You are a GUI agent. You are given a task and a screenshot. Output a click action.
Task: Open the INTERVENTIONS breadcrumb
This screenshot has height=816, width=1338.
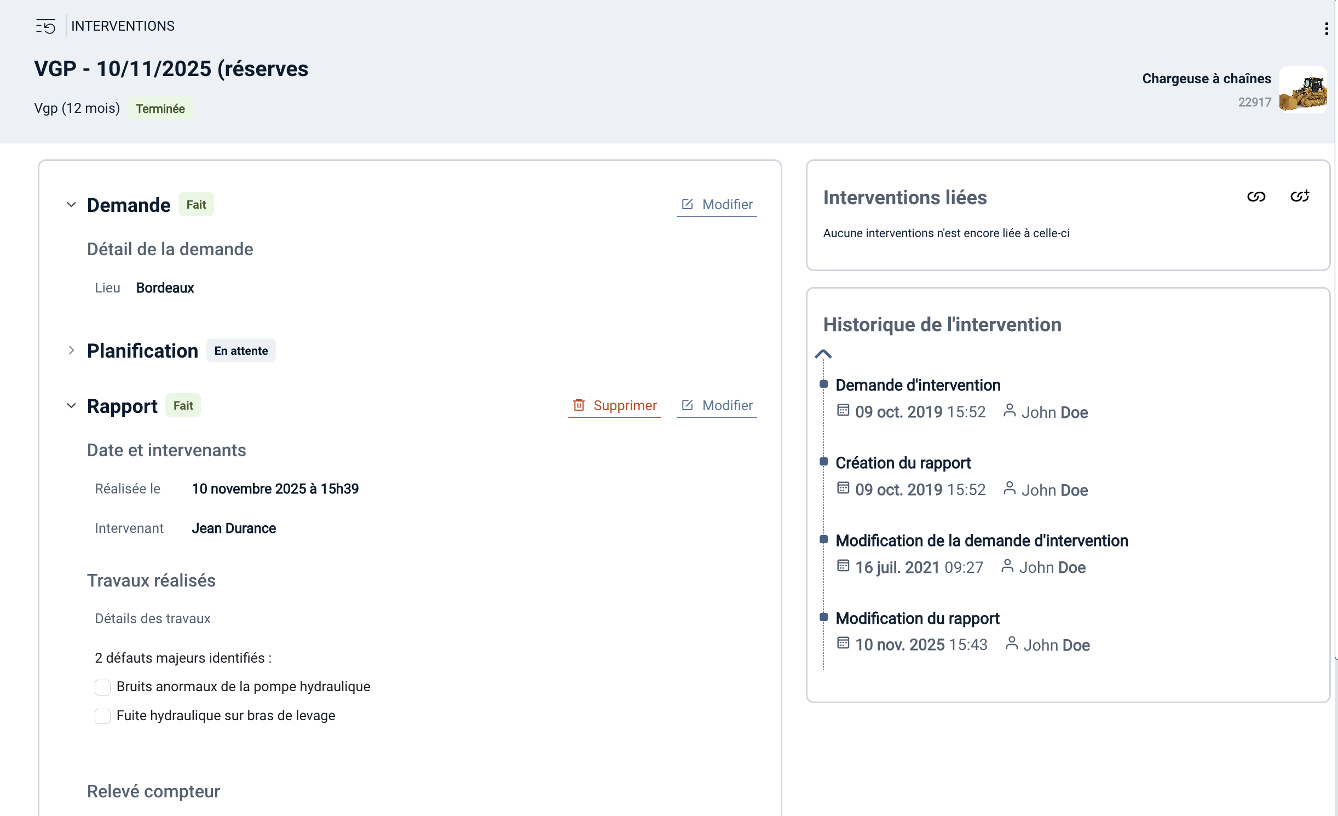(x=123, y=26)
